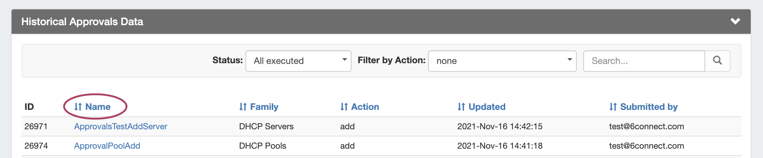Open the Filter by Action dropdown
The image size is (763, 158).
pyautogui.click(x=502, y=61)
